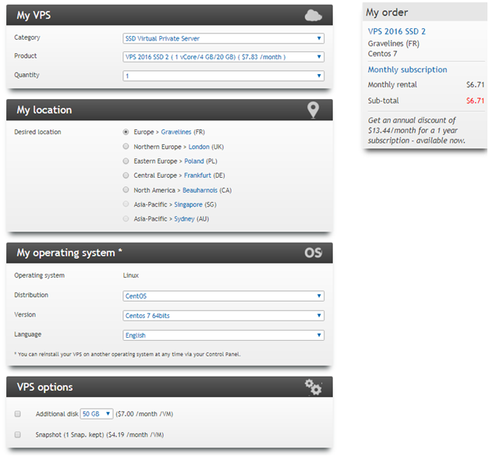Click the Gravelines location link
This screenshot has width=489, height=457.
click(x=176, y=132)
